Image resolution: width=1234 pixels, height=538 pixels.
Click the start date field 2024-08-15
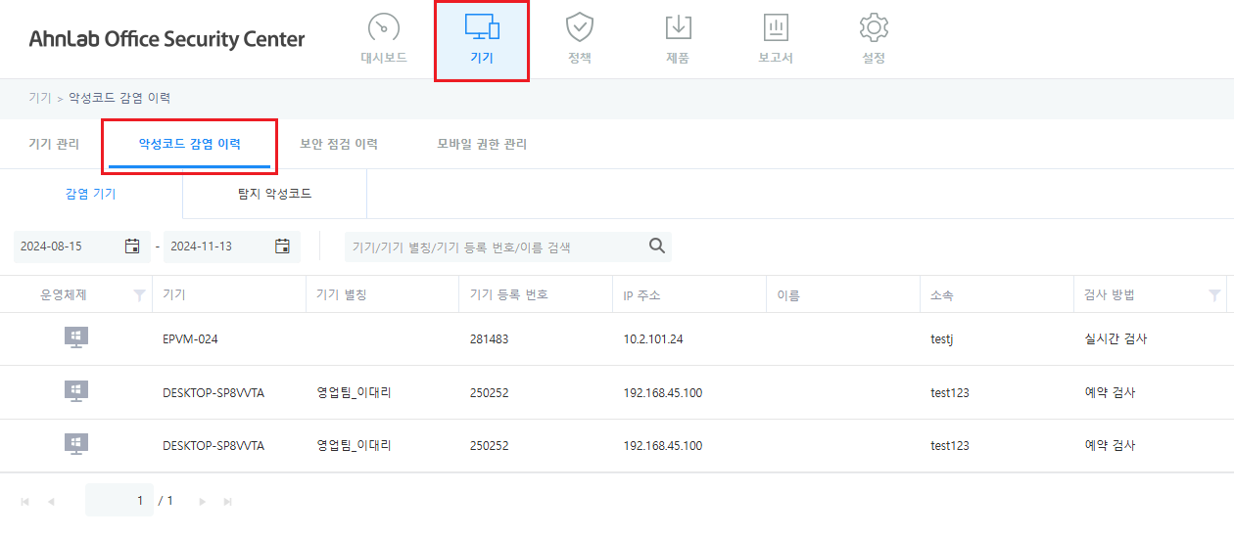coord(82,247)
